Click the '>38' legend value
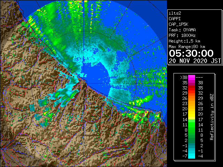The image size is (223, 167). (x=184, y=77)
